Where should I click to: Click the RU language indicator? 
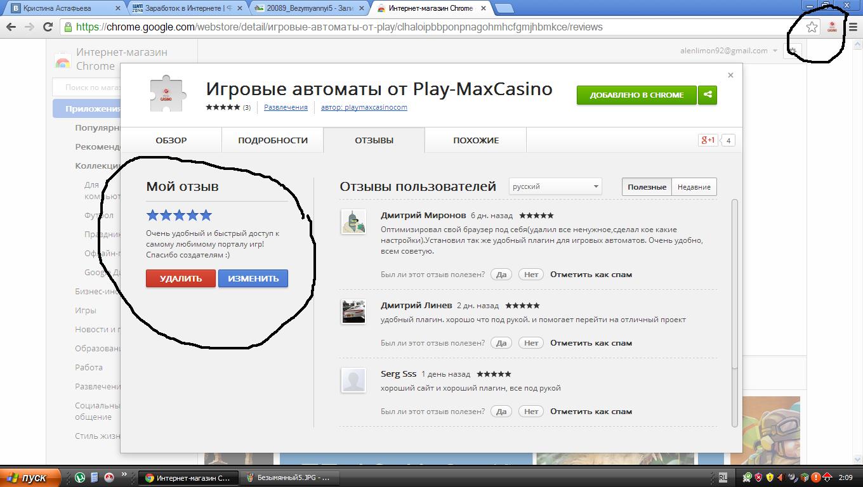coord(723,477)
